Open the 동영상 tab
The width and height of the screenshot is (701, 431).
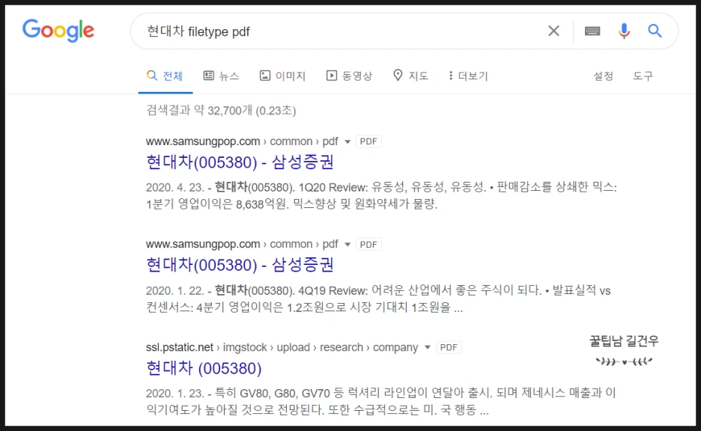[349, 76]
